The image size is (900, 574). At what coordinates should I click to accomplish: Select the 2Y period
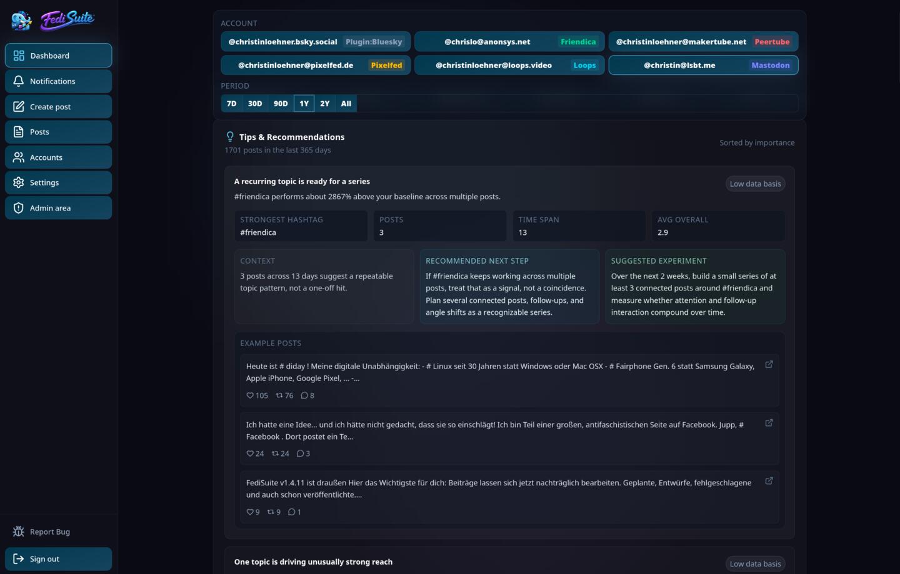pyautogui.click(x=325, y=104)
